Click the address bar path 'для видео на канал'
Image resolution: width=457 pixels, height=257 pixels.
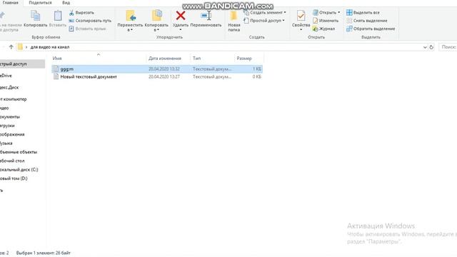(50, 47)
